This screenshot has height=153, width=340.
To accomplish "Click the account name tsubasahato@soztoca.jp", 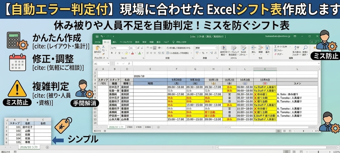I will [277, 36].
